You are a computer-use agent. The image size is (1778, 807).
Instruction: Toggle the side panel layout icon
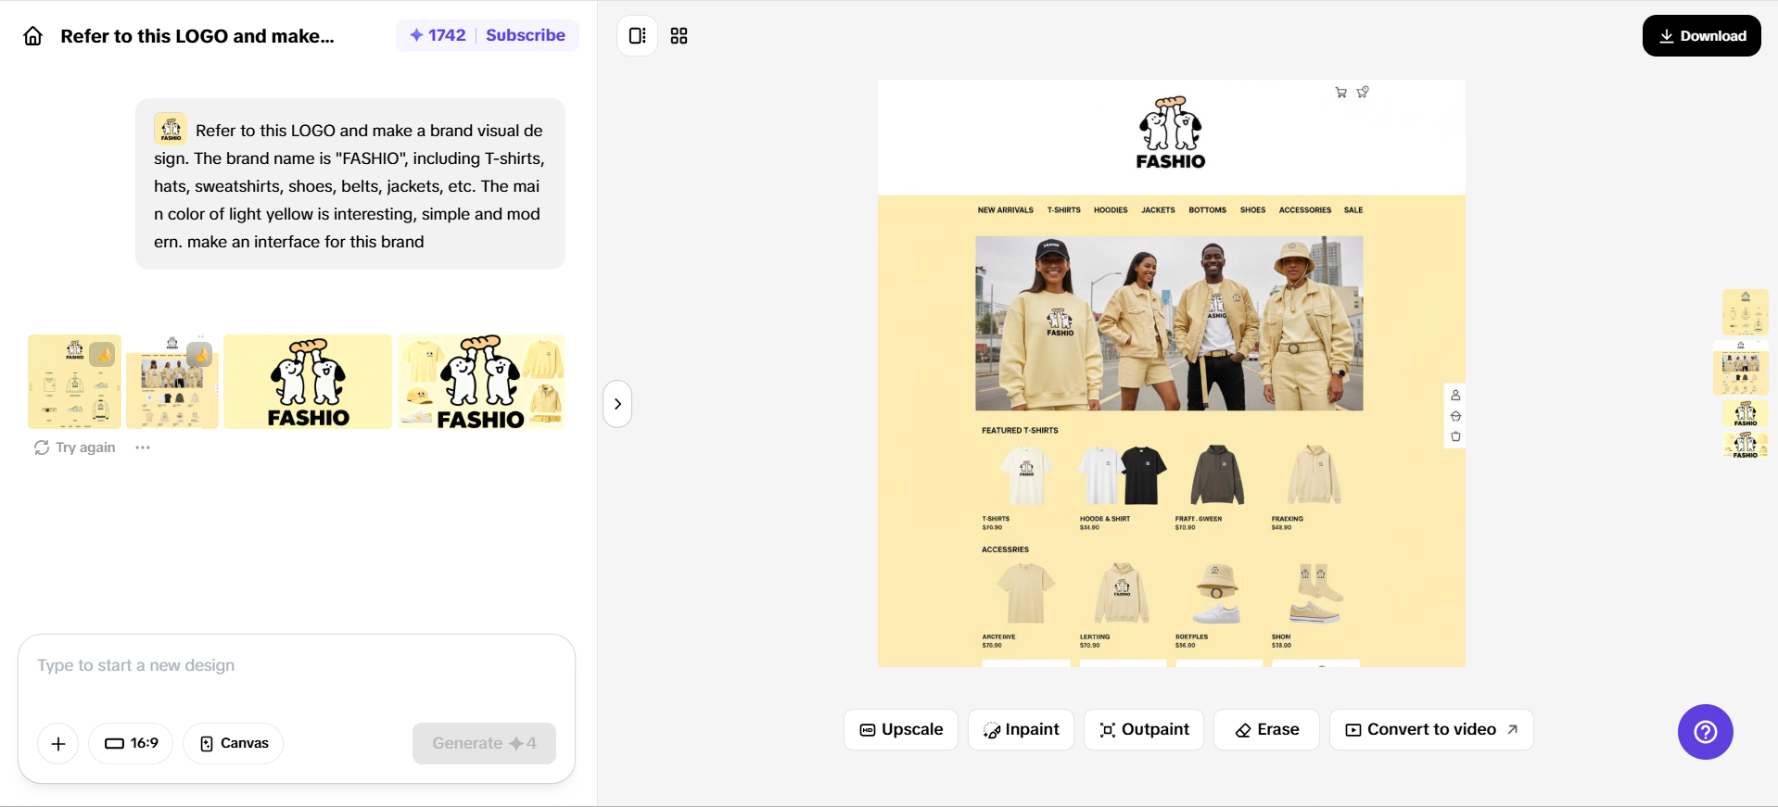[x=638, y=36]
